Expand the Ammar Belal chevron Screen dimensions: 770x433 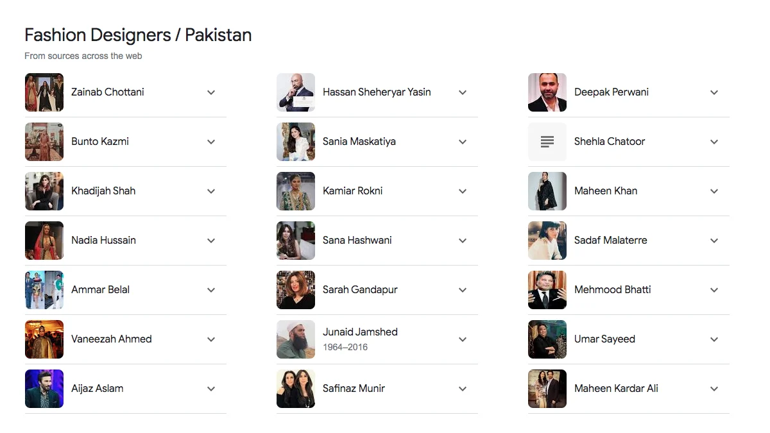click(x=211, y=290)
